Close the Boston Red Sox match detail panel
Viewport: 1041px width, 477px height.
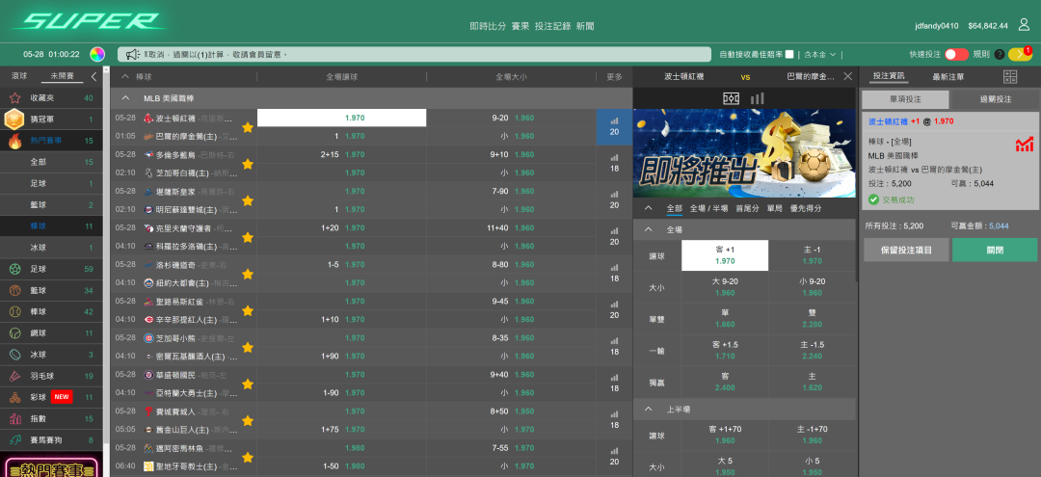tap(848, 76)
